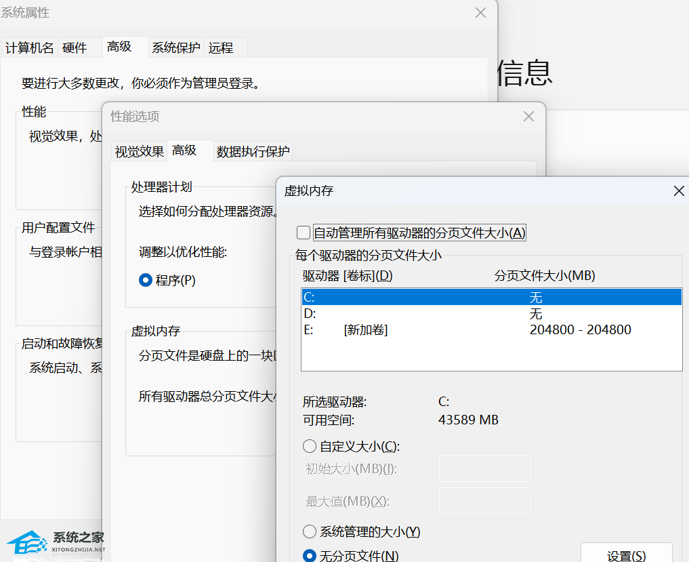
Task: Open the 硬件 tab
Action: 75,47
